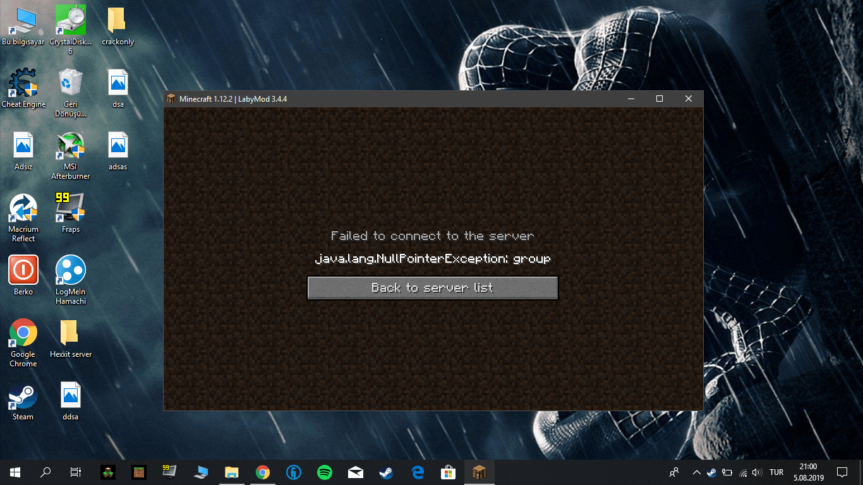Launch Microsoft Edge from the taskbar
This screenshot has height=485, width=863.
point(418,472)
